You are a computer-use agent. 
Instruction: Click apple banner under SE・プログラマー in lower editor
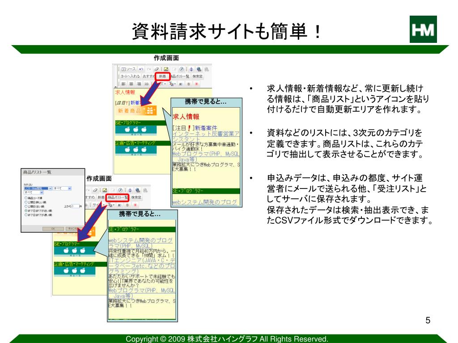pos(74,251)
